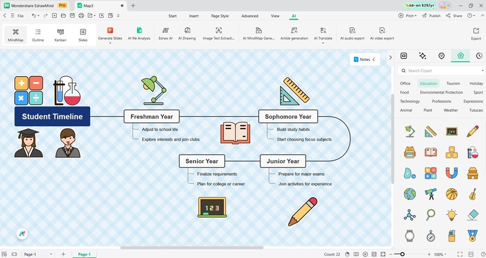Collapse the right side panel arrow

[390, 57]
